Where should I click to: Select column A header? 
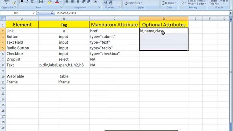coord(22,19)
